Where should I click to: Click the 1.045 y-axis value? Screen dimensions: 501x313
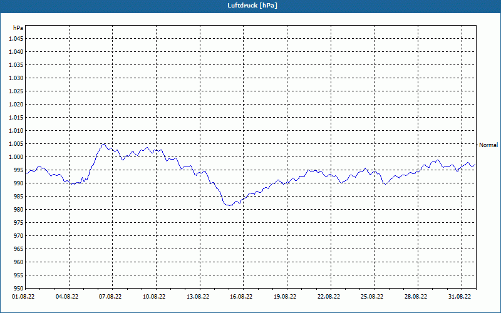pyautogui.click(x=16, y=39)
